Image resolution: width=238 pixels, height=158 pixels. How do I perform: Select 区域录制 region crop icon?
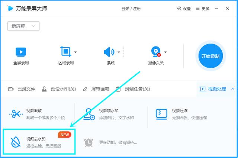pos(66,51)
